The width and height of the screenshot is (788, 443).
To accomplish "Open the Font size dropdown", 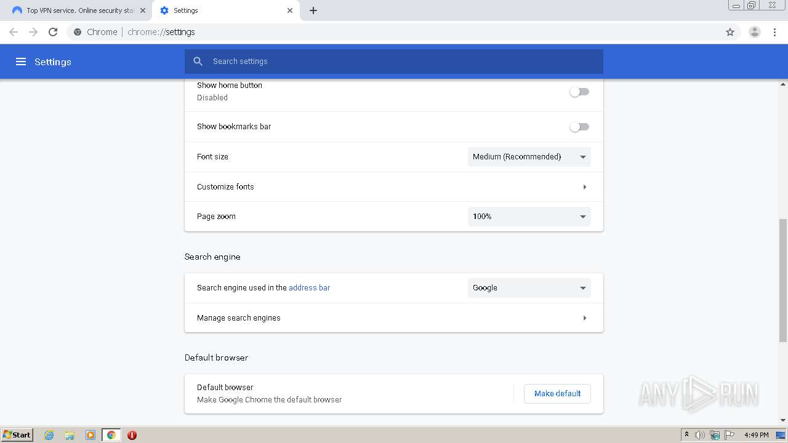I will pyautogui.click(x=529, y=157).
